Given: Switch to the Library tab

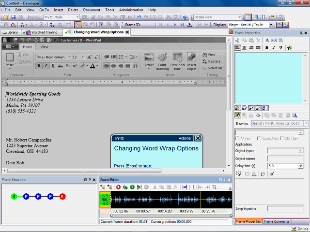Looking at the screenshot, I should (11, 32).
